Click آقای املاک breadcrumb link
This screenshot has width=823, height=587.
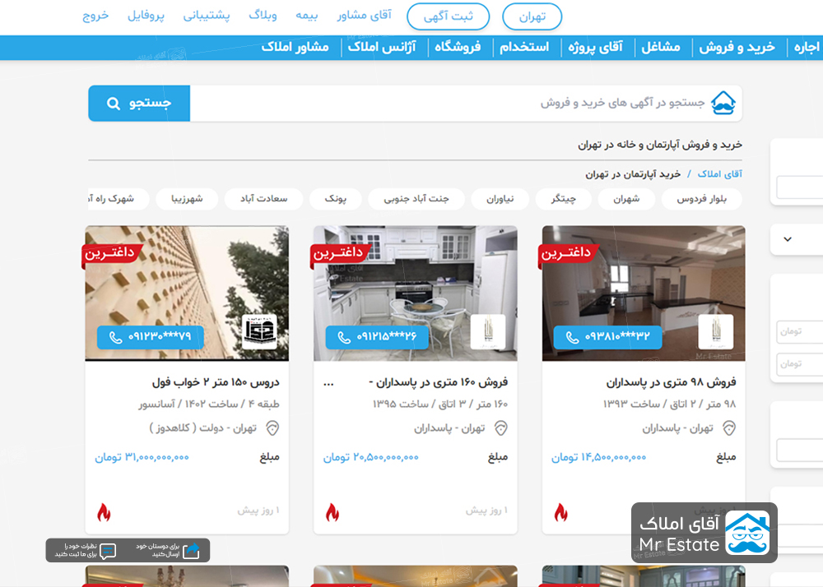pos(719,174)
